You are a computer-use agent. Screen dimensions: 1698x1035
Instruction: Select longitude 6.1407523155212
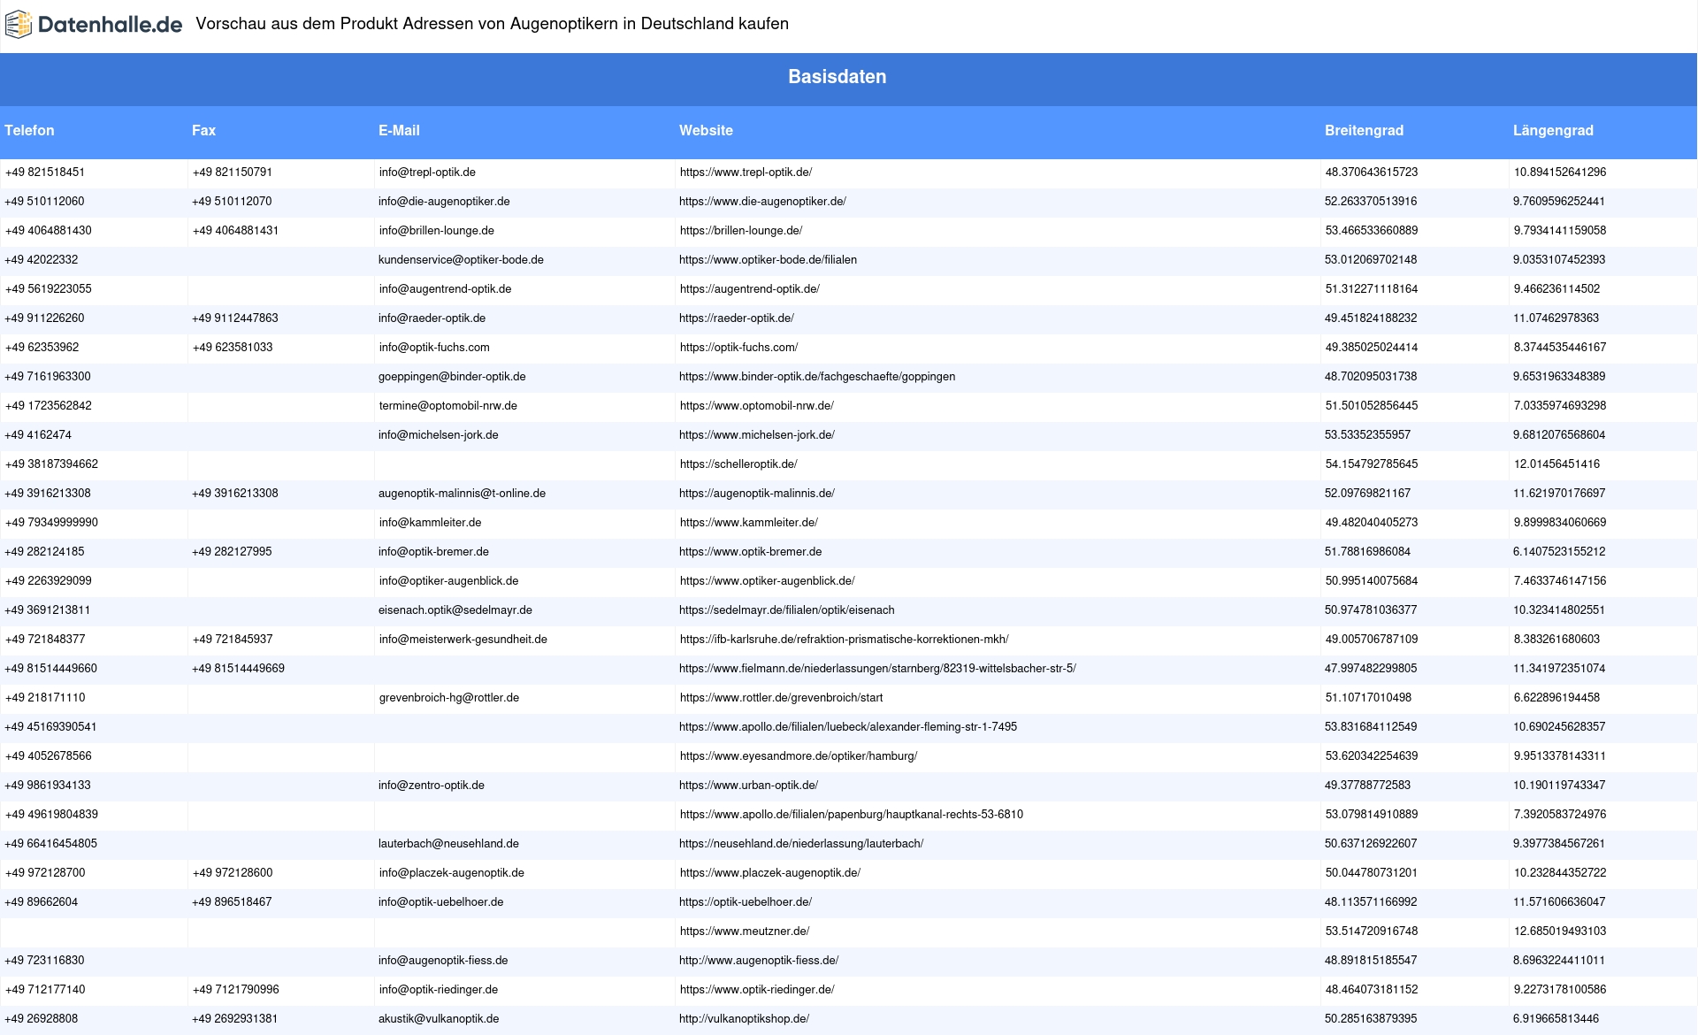coord(1559,552)
